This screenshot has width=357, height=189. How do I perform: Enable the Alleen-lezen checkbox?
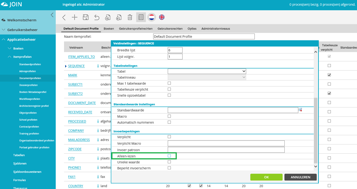coord(169,156)
